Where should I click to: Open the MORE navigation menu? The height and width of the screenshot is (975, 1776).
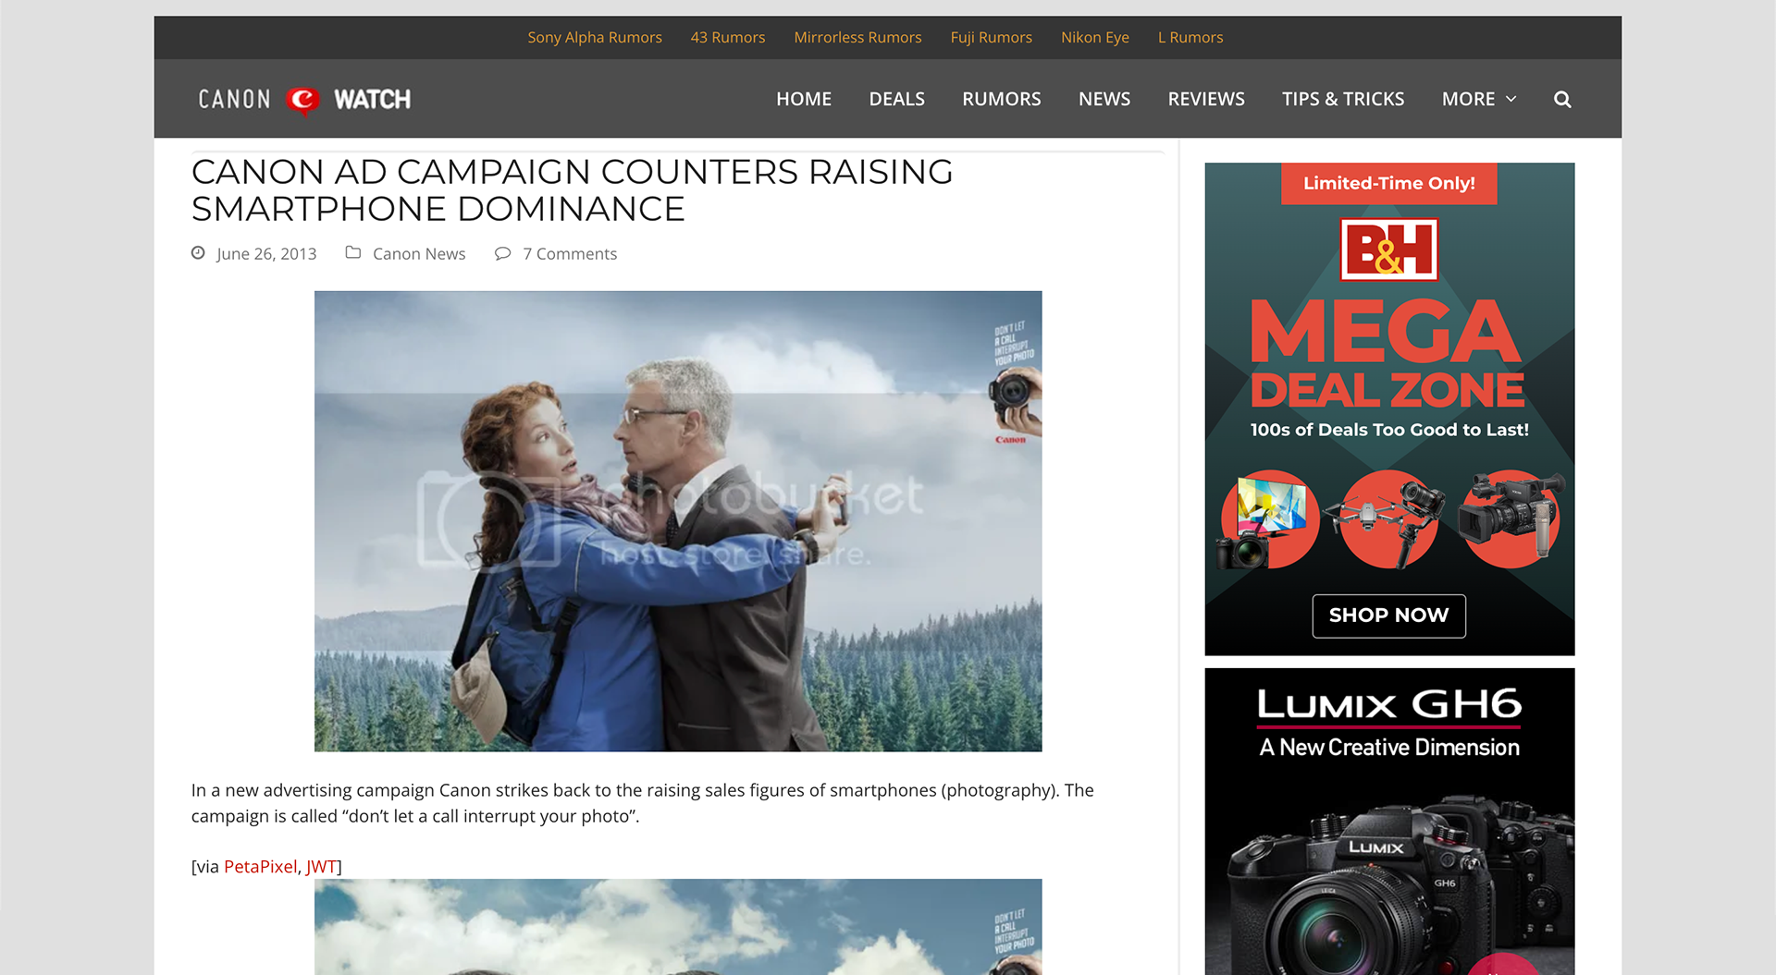coord(1478,99)
